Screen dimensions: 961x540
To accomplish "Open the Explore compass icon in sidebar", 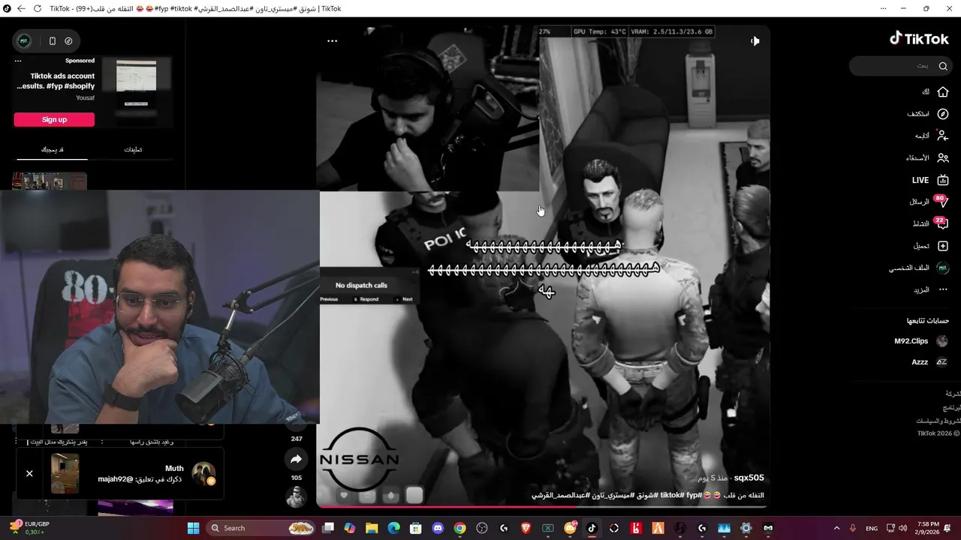I will [x=943, y=114].
